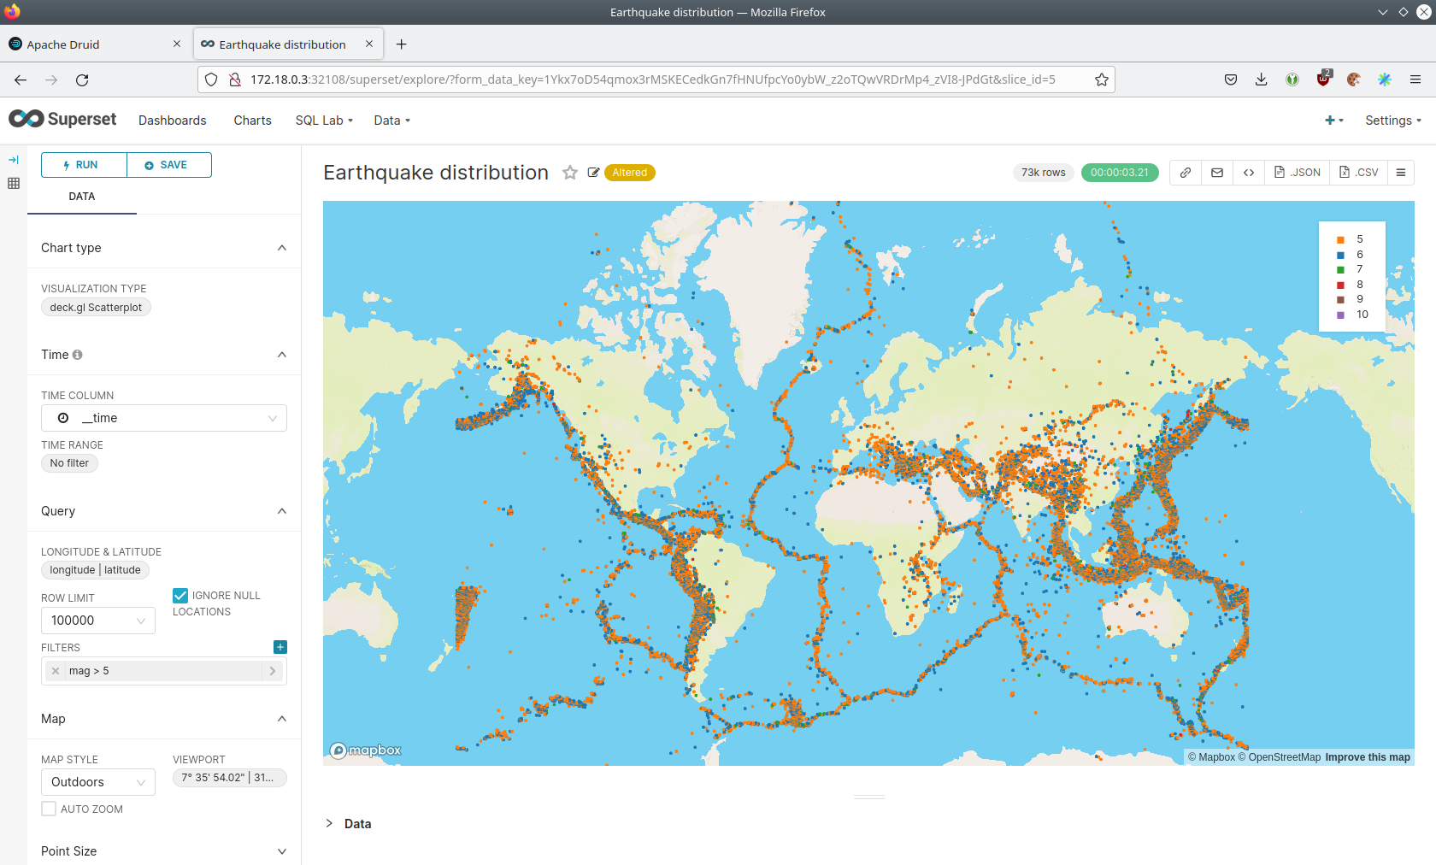Export the chart data as .CSV
The width and height of the screenshot is (1436, 865).
click(x=1359, y=173)
